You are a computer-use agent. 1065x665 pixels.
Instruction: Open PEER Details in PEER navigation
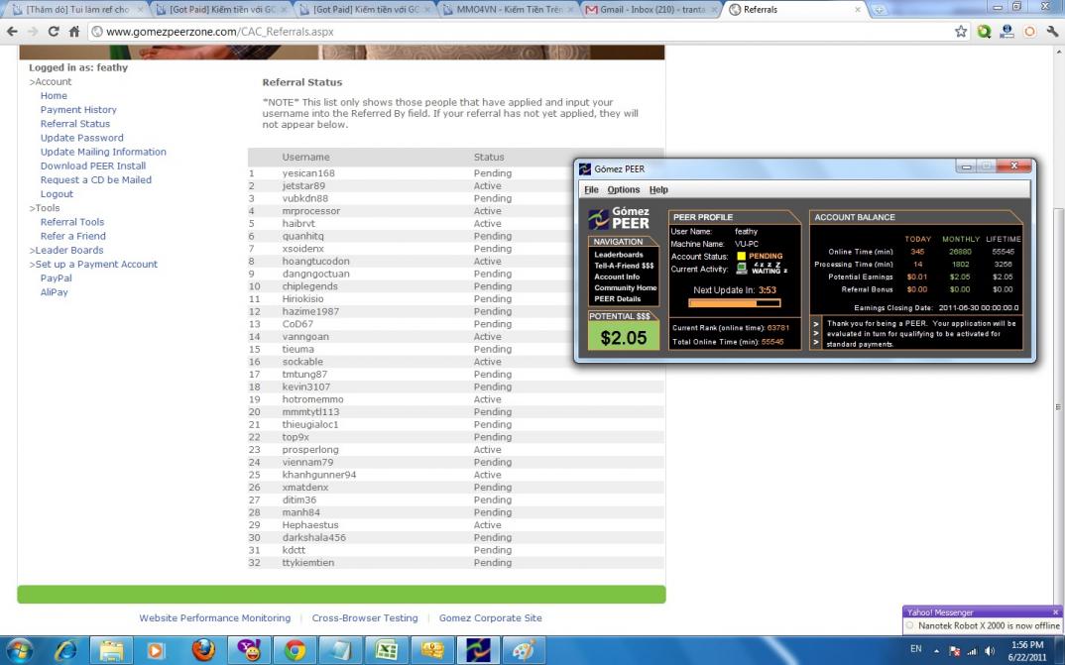[x=617, y=298]
